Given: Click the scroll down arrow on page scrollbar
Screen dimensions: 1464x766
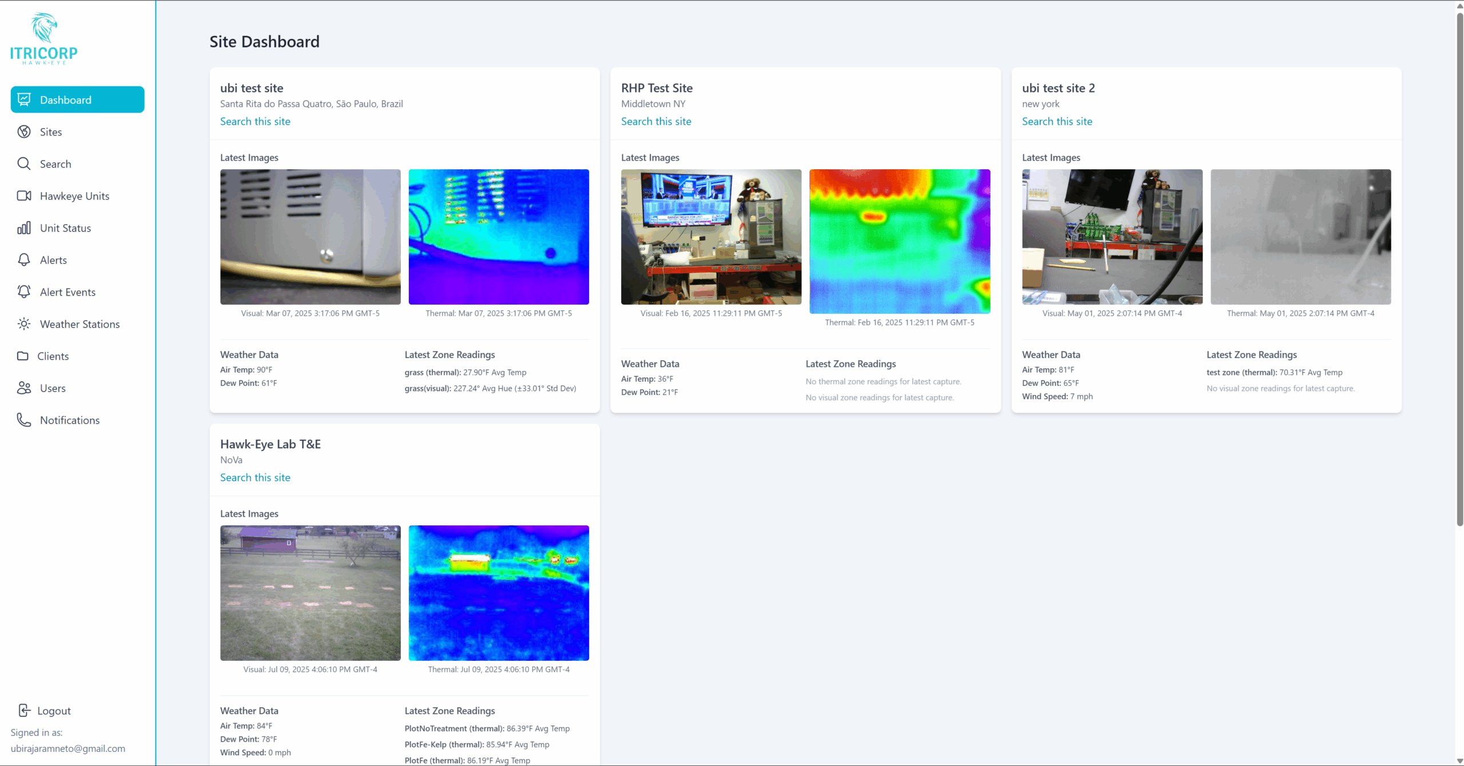Looking at the screenshot, I should (1459, 761).
